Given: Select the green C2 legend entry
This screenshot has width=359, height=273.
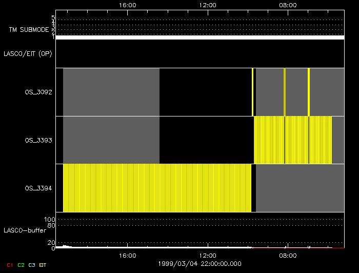Looking at the screenshot, I should 21,265.
